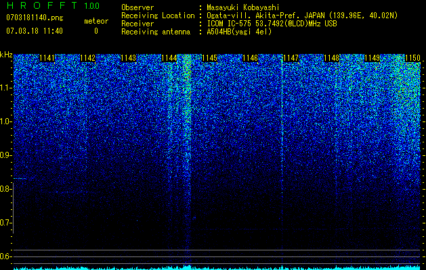Click the 0.6 kHz axis label

coord(5,256)
